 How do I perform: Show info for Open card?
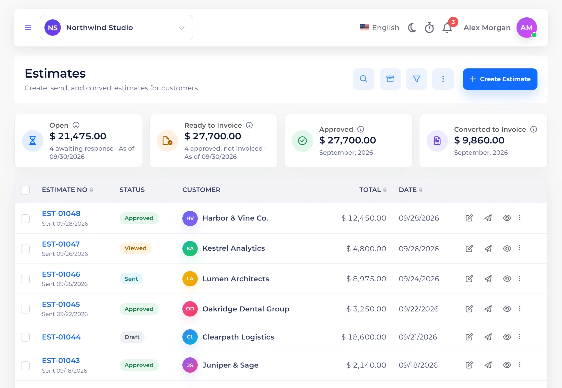(76, 125)
